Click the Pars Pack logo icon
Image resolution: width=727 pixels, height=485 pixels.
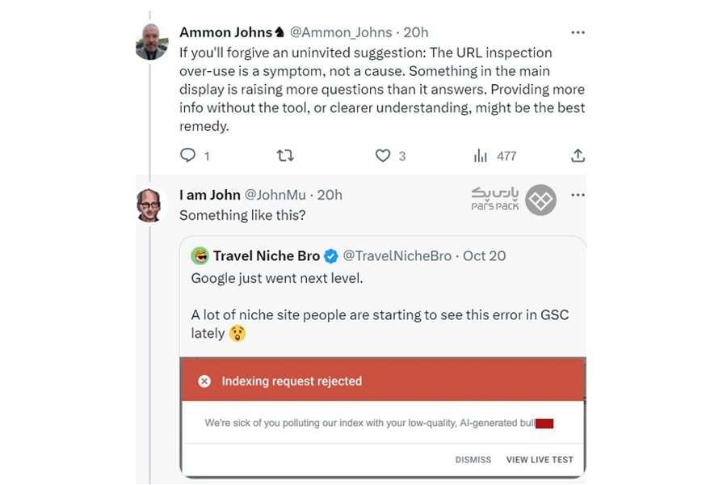point(540,200)
